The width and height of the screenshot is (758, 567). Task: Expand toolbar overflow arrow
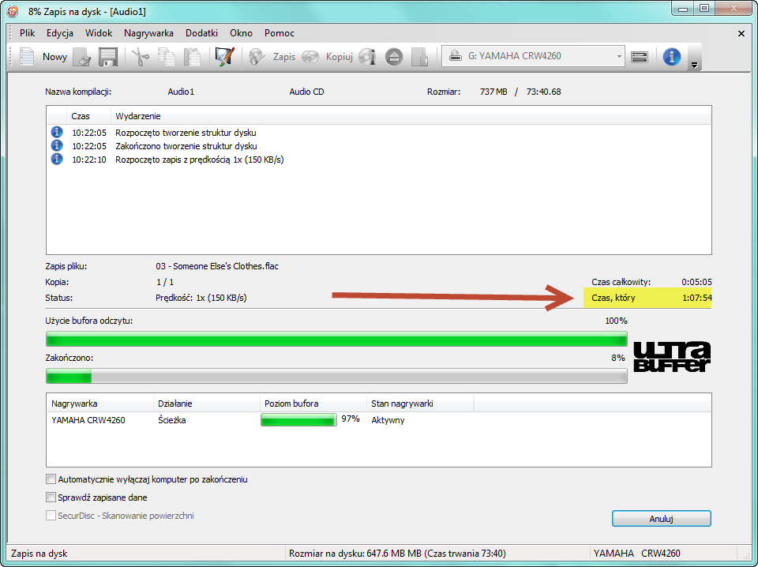click(695, 66)
